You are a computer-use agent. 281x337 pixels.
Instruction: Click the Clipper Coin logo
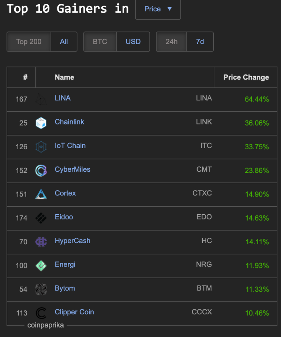coord(41,313)
